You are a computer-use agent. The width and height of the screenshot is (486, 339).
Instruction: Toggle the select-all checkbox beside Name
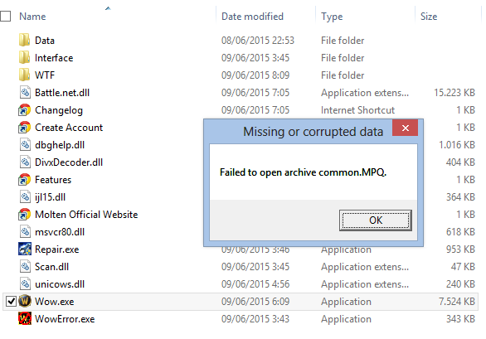click(5, 16)
